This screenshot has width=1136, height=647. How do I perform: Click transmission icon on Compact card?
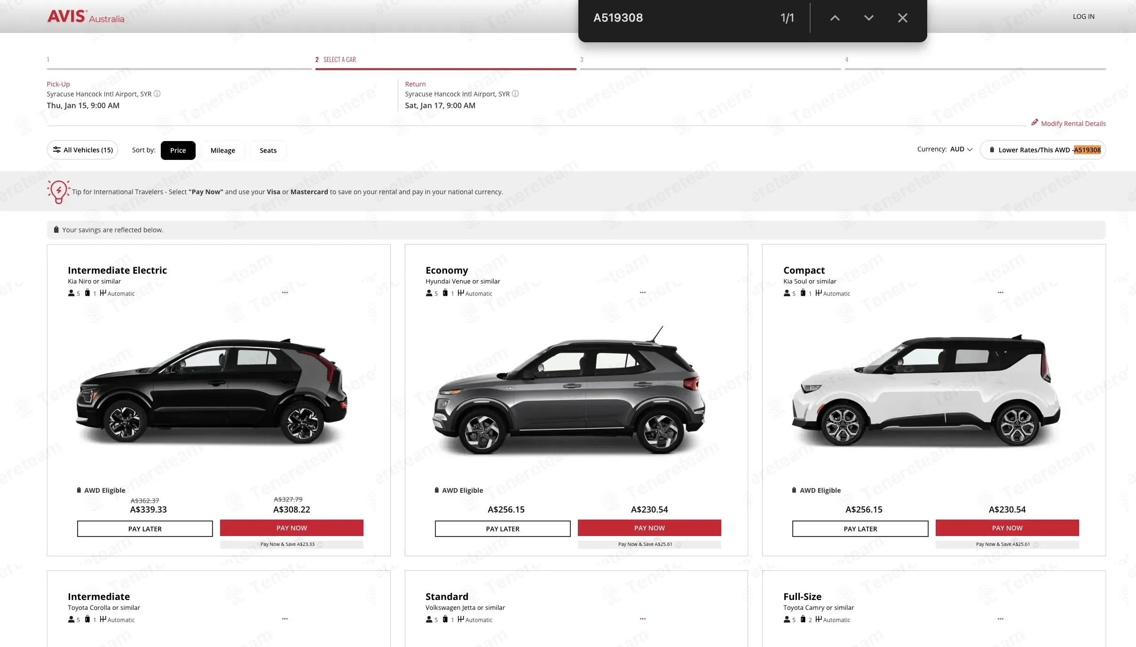(x=818, y=293)
